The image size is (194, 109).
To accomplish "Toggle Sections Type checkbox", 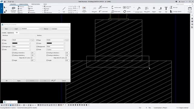I will (37, 40).
